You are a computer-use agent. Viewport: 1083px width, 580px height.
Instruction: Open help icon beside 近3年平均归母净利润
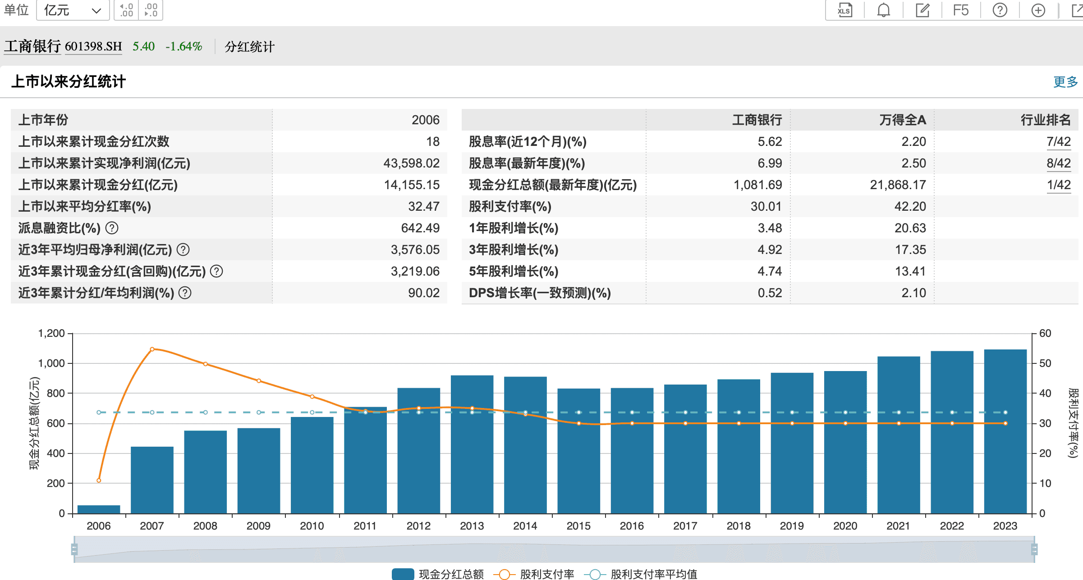coord(183,250)
